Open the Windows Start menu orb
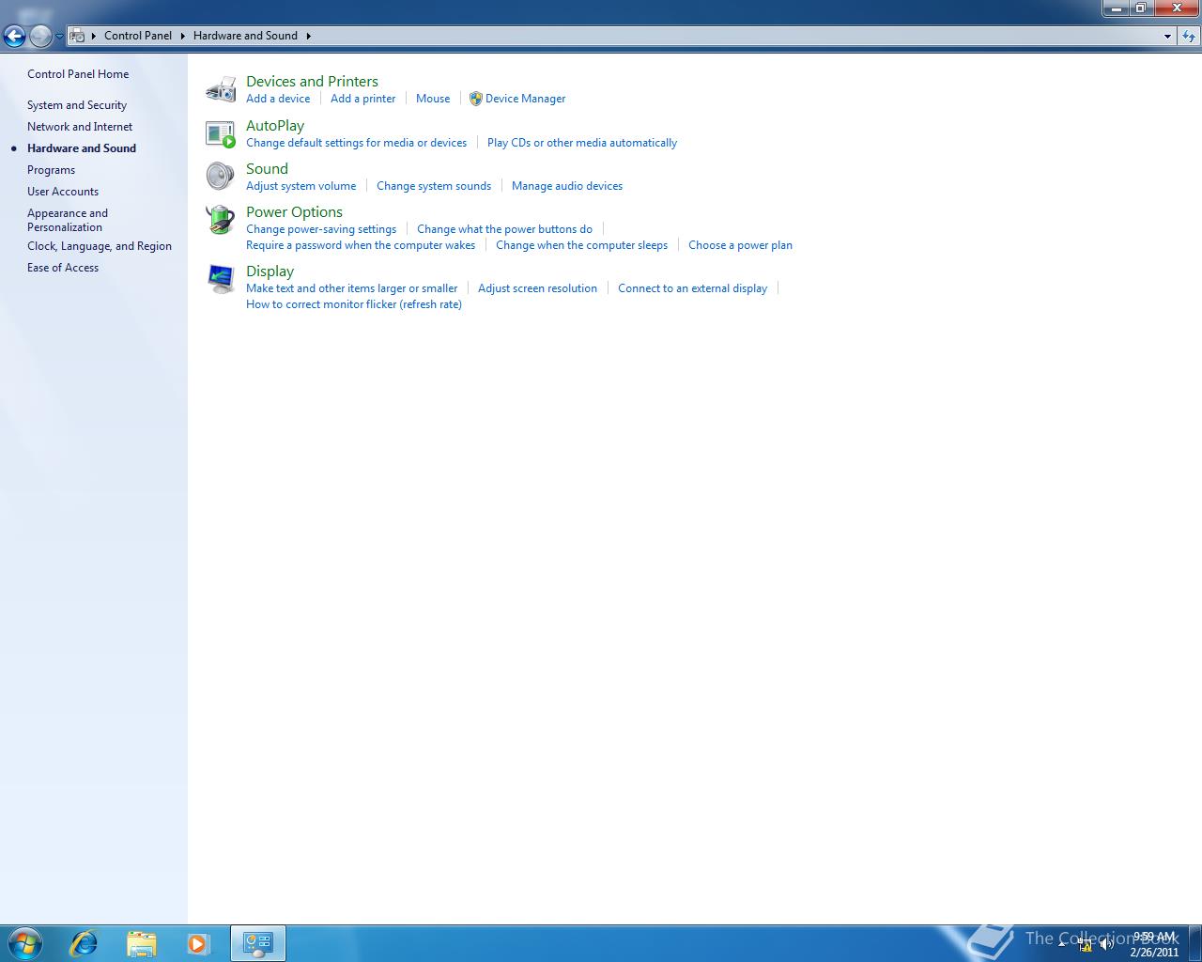This screenshot has height=962, width=1202. (24, 943)
